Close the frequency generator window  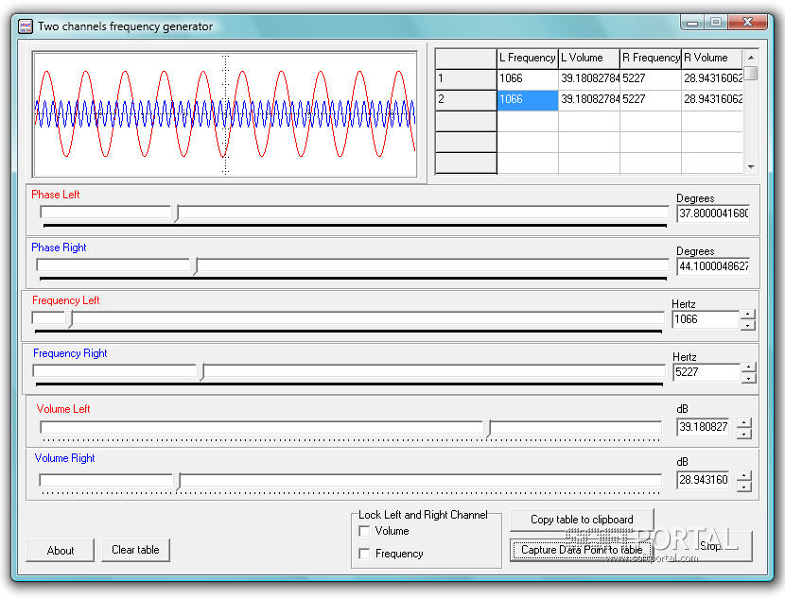(747, 22)
